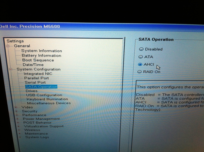204x152 pixels.
Task: Click the Virtualization Support label
Action: [x=44, y=126]
